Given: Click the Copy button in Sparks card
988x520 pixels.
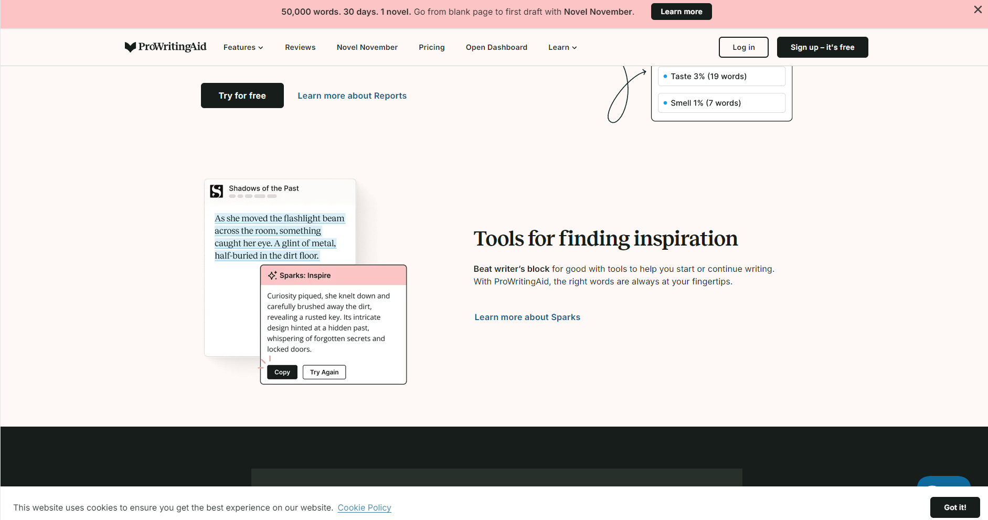Looking at the screenshot, I should coord(282,372).
